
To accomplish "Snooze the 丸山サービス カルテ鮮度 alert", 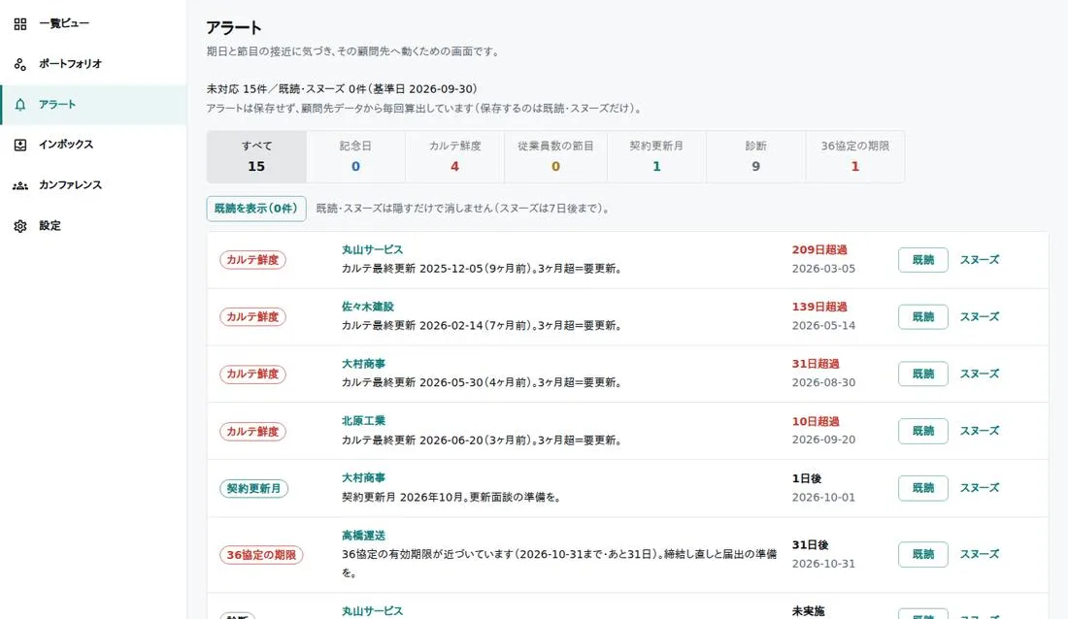I will [980, 260].
